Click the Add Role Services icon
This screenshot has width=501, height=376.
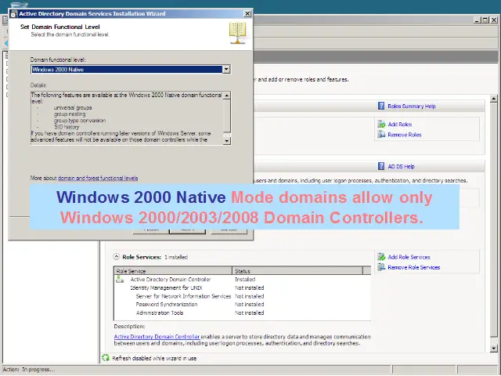click(381, 257)
